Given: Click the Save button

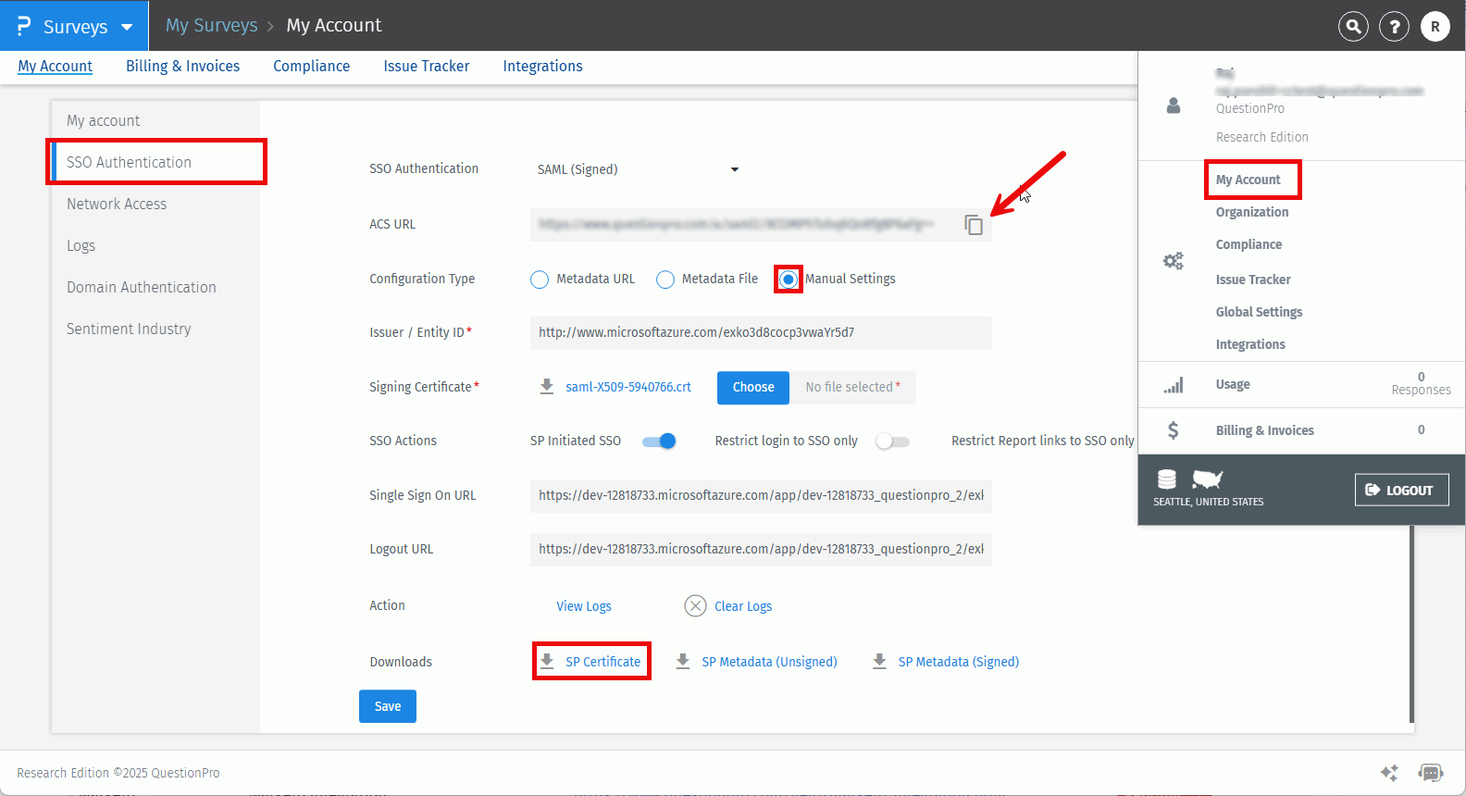Looking at the screenshot, I should click(x=387, y=706).
